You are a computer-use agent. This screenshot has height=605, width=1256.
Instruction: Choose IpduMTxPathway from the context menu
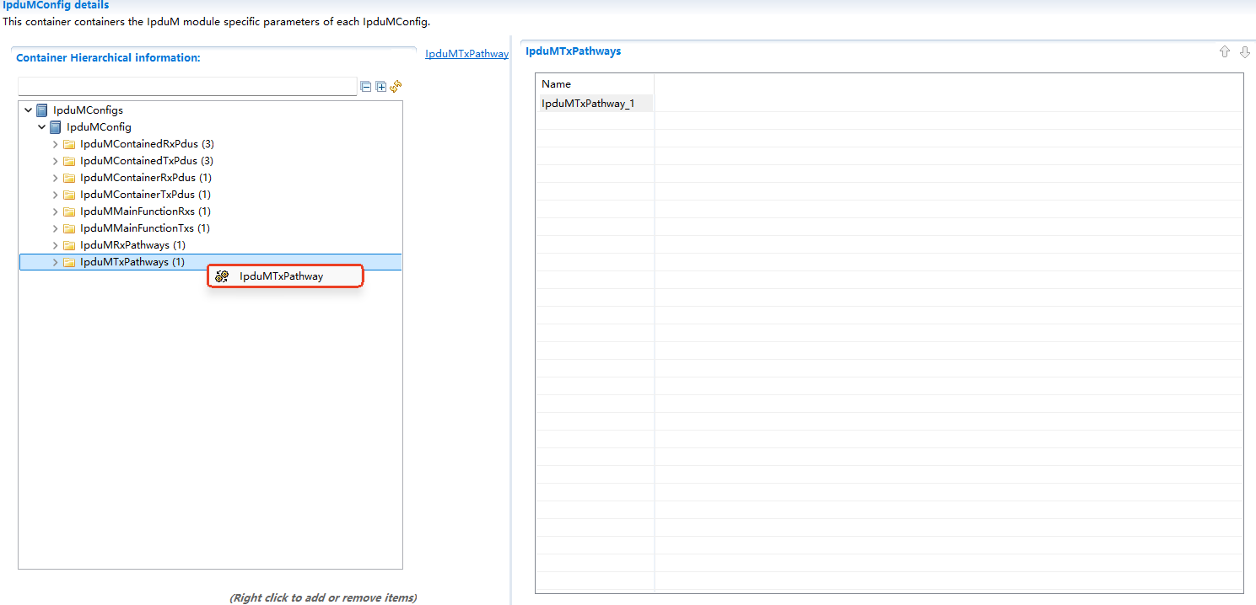(x=281, y=276)
